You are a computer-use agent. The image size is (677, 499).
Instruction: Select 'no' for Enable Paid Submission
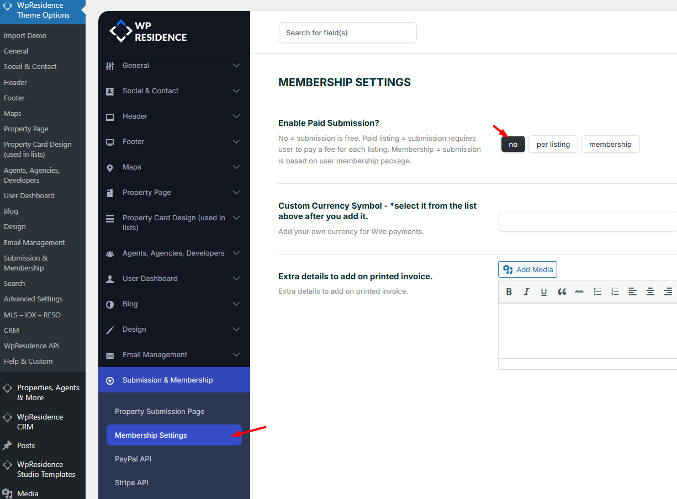tap(513, 144)
